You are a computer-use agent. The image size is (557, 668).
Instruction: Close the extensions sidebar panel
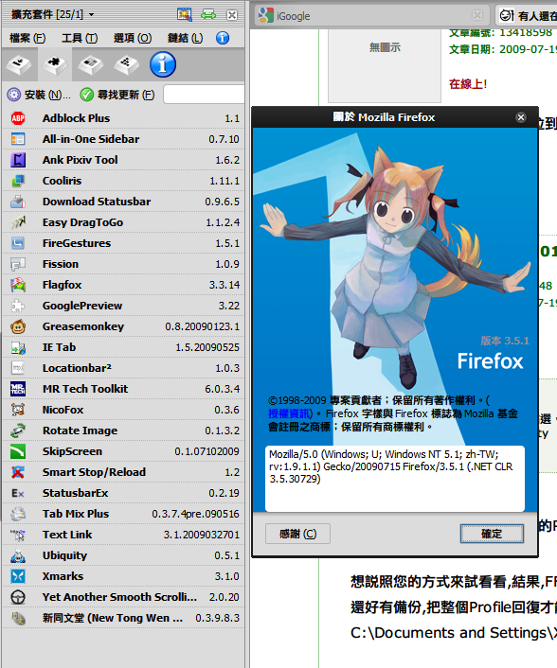(232, 15)
